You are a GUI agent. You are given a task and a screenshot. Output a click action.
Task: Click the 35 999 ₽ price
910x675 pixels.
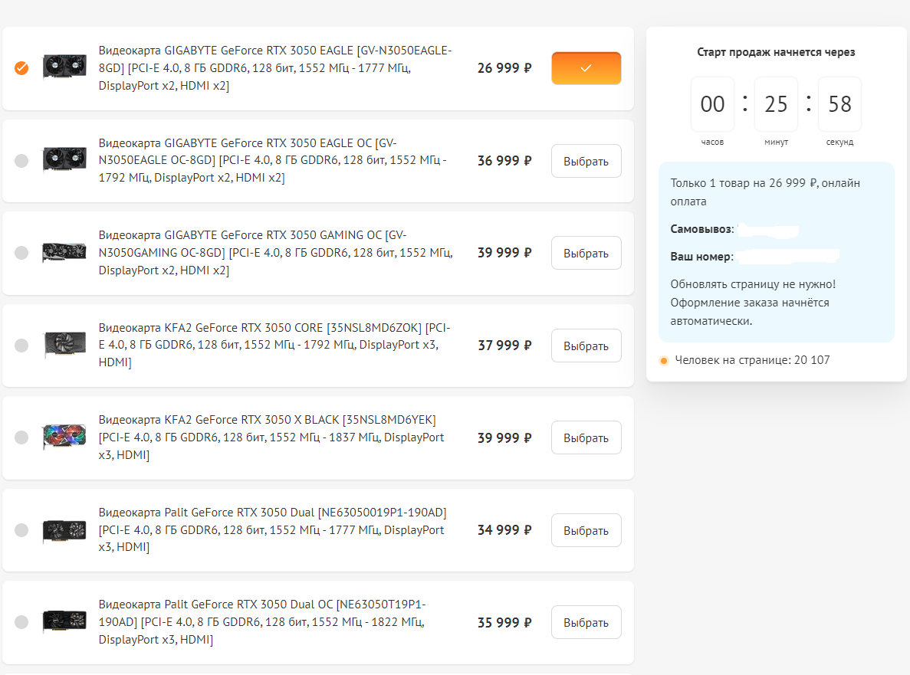point(504,623)
